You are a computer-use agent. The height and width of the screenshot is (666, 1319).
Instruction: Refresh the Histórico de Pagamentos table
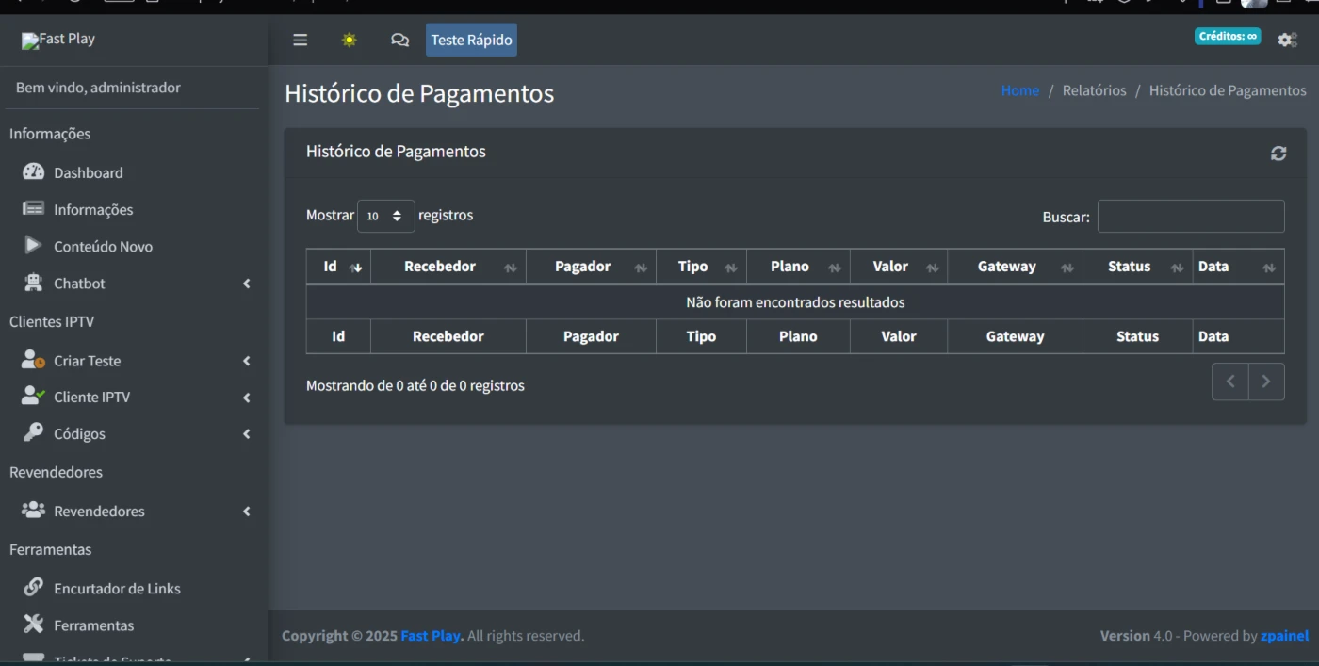click(1278, 154)
